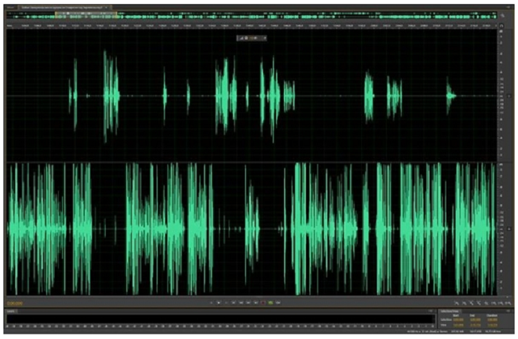
Task: Click the Zoom to Selection icon at far right
Action: click(x=510, y=303)
